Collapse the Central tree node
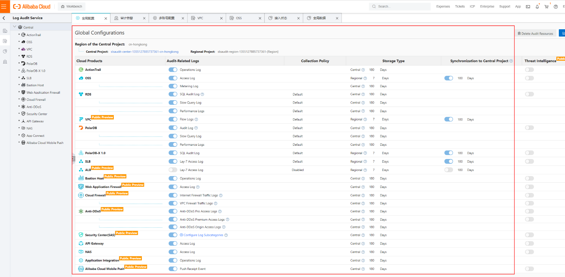This screenshot has width=565, height=277. coord(14,27)
